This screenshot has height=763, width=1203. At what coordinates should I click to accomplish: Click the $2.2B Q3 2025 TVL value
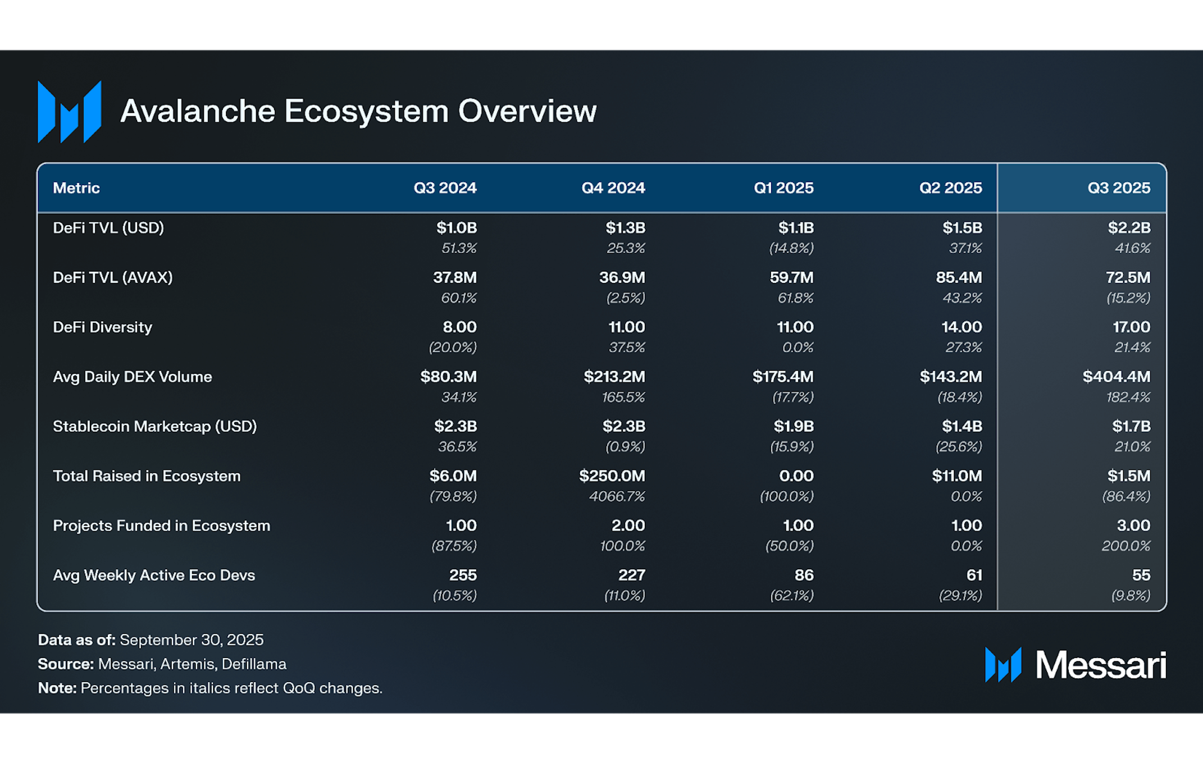click(x=1129, y=228)
